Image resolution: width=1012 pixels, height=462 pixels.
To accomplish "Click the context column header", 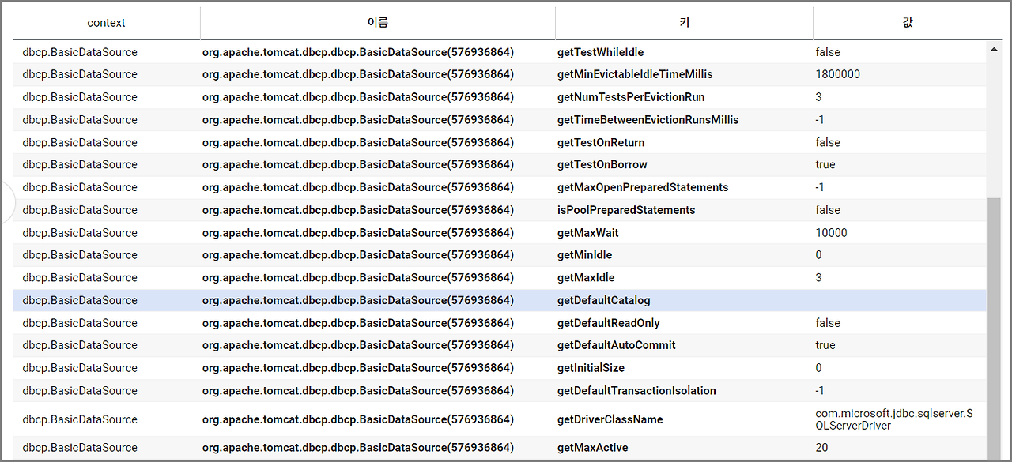I will pos(106,23).
